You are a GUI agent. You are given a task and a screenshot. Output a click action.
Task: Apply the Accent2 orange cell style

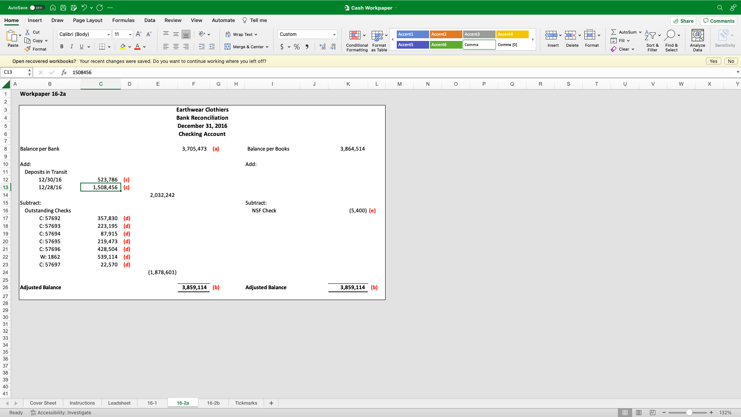click(x=446, y=34)
